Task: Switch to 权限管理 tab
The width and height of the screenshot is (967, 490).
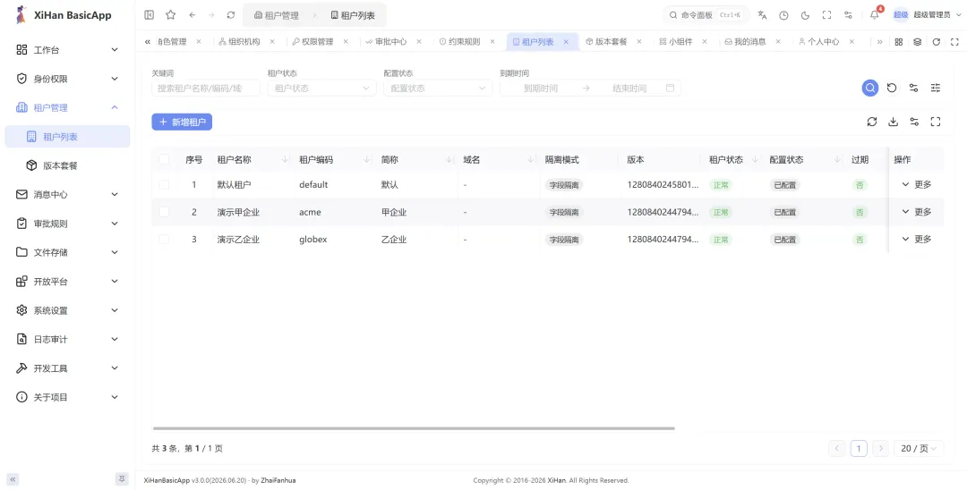Action: [312, 42]
